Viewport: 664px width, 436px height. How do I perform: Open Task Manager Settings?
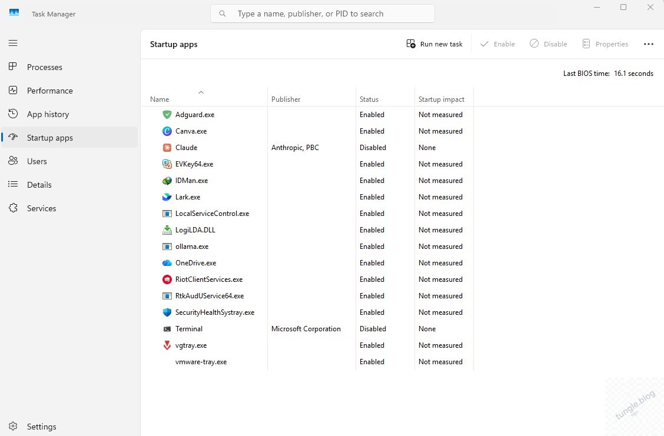coord(69,426)
